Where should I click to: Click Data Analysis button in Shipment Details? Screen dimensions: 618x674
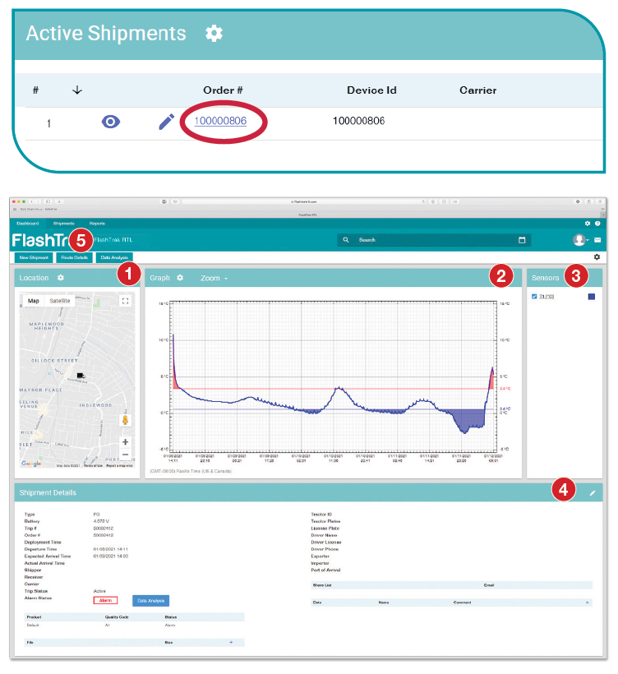coord(150,601)
